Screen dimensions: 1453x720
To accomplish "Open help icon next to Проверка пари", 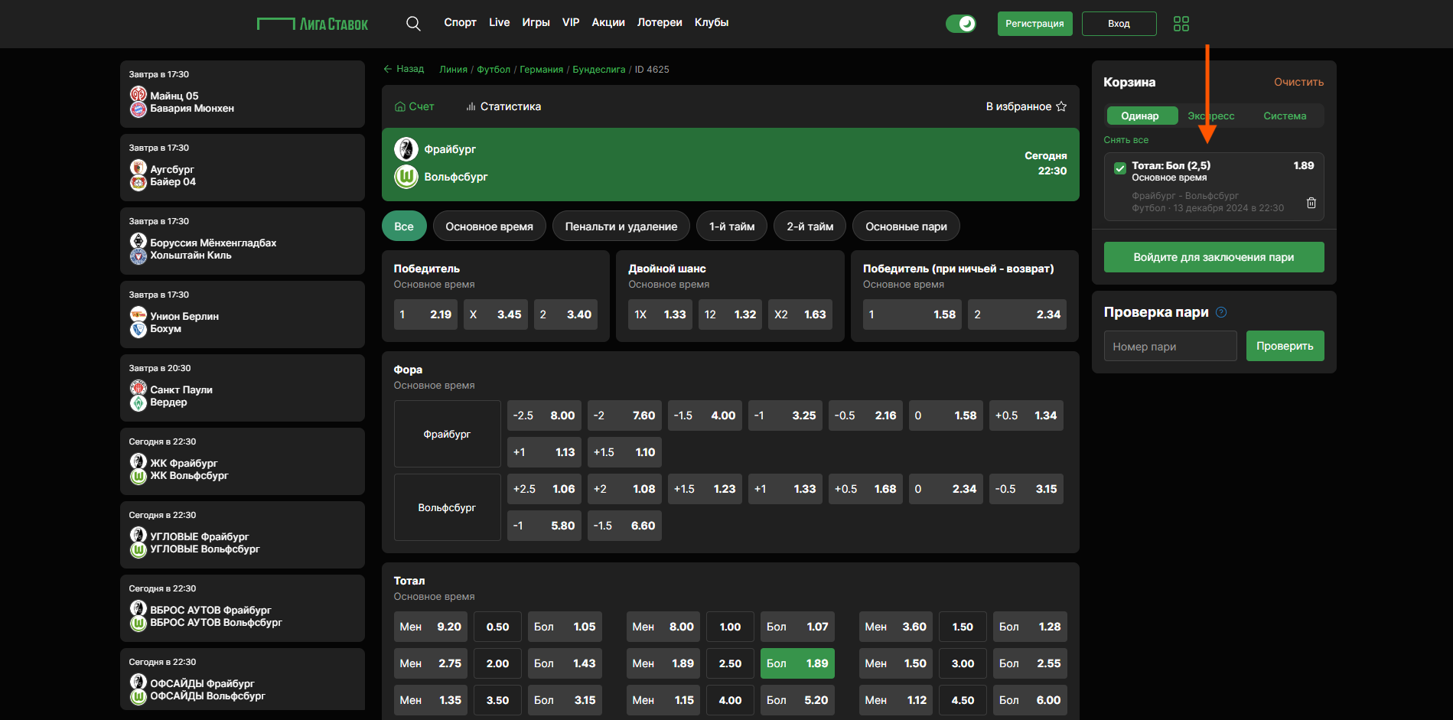I will [1221, 312].
